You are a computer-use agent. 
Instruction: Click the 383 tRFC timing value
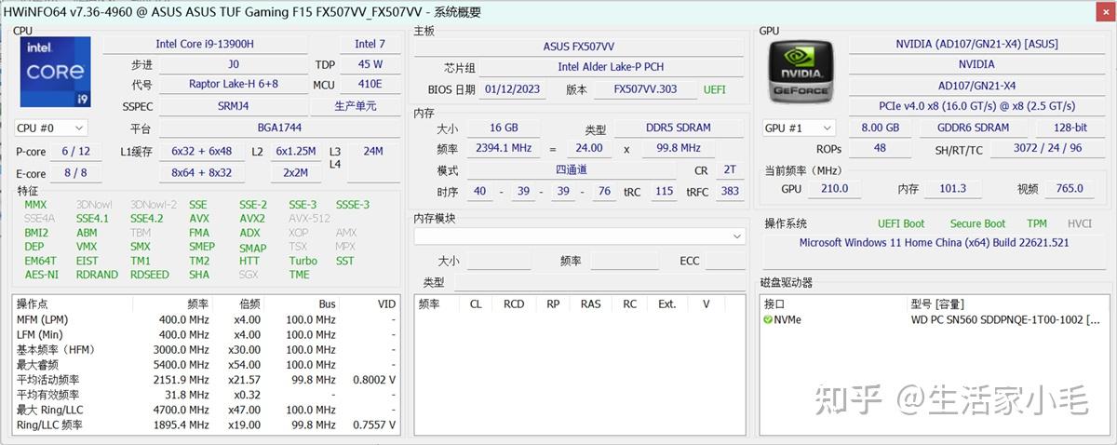(x=730, y=192)
